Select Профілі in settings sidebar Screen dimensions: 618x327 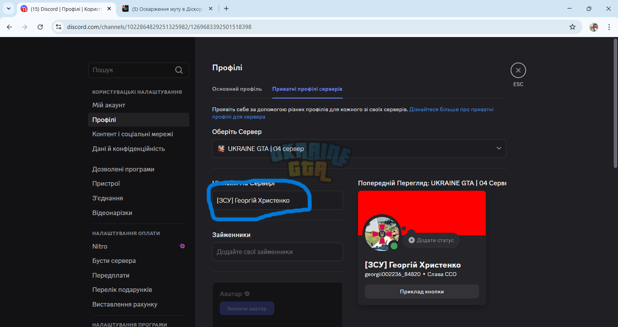(x=138, y=120)
